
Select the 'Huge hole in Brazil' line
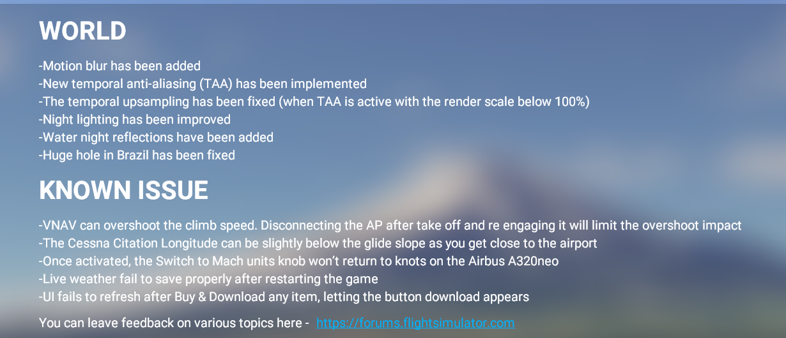(137, 155)
